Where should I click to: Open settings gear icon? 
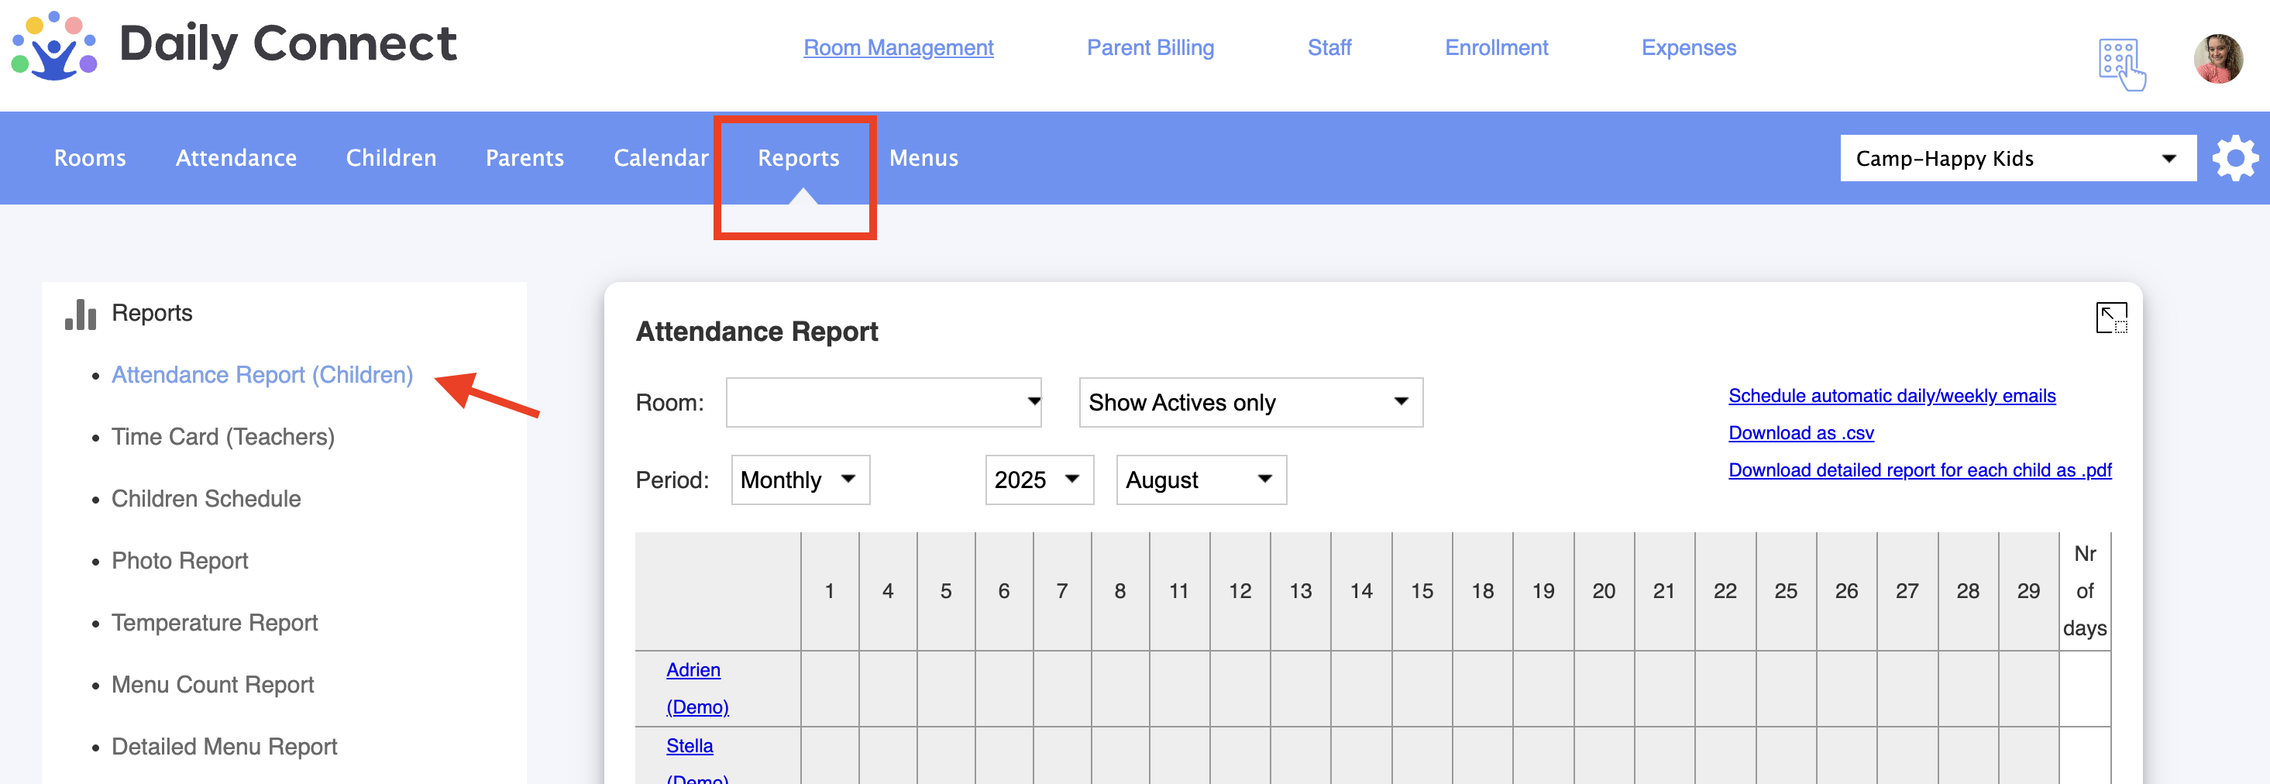coord(2236,159)
